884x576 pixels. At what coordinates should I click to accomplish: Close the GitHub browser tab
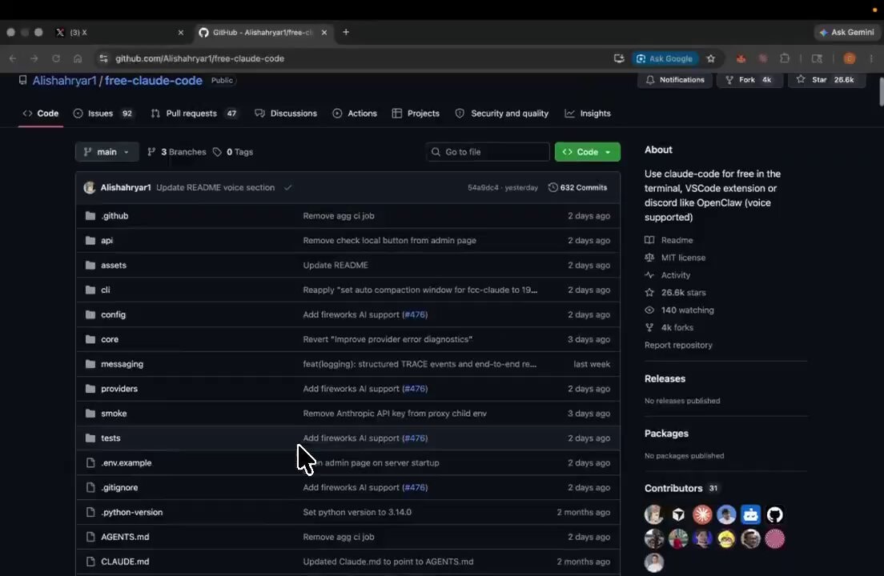coord(324,33)
